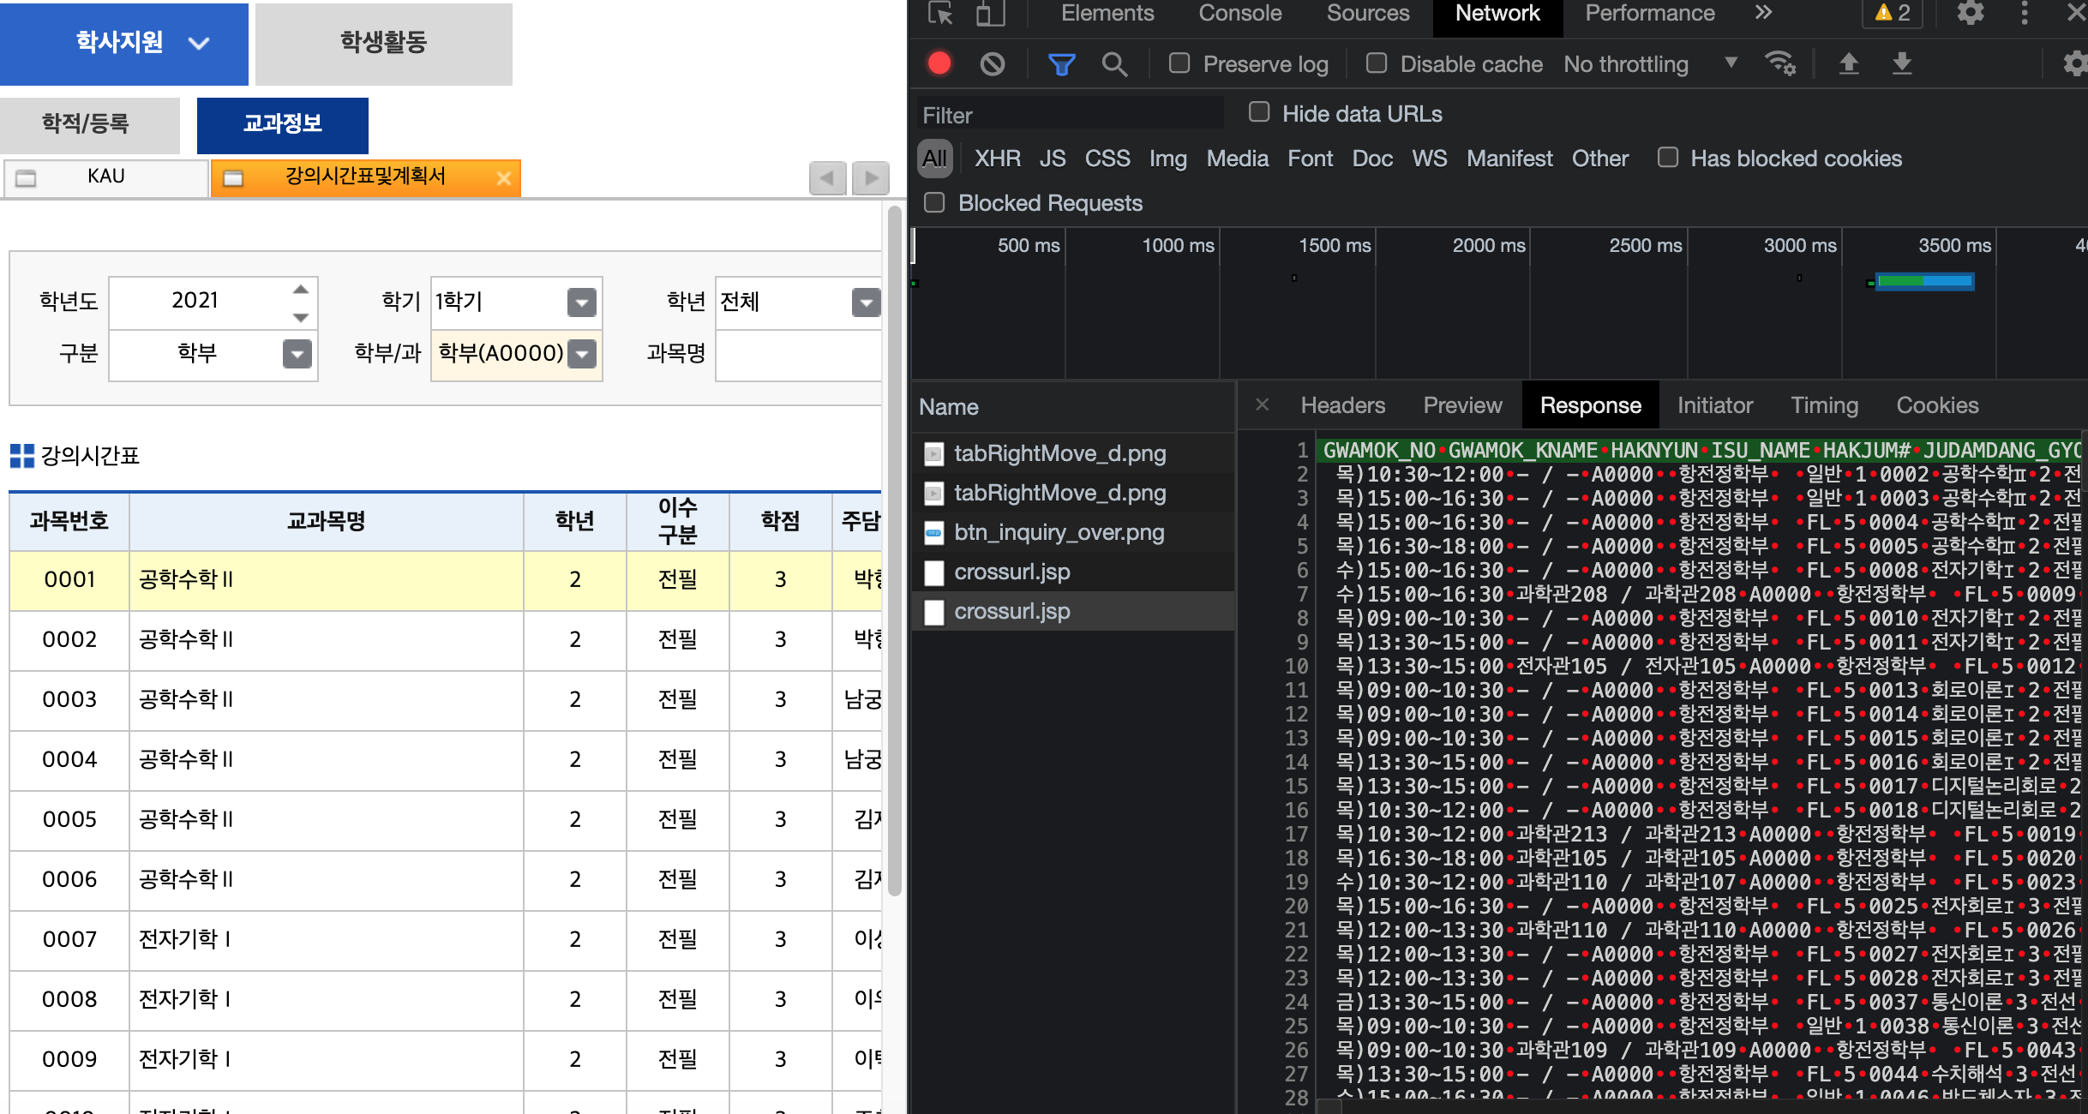
Task: Open the No throttling dropdown
Action: click(x=1650, y=64)
